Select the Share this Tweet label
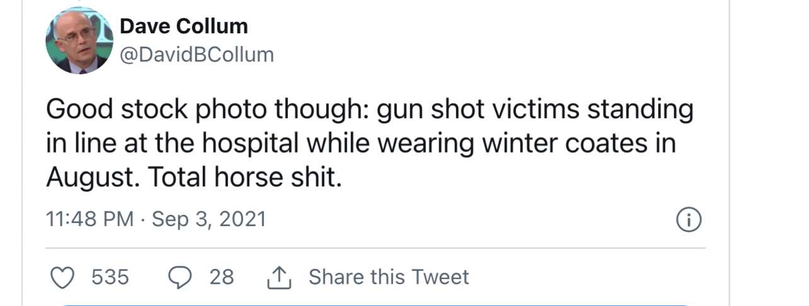 point(388,277)
